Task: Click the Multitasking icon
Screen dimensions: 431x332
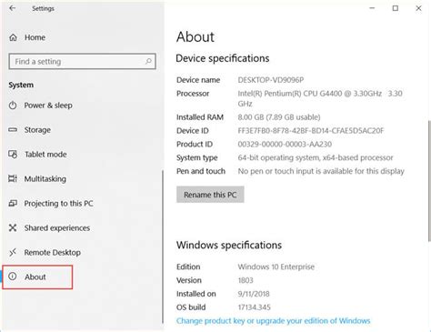Action: click(13, 178)
